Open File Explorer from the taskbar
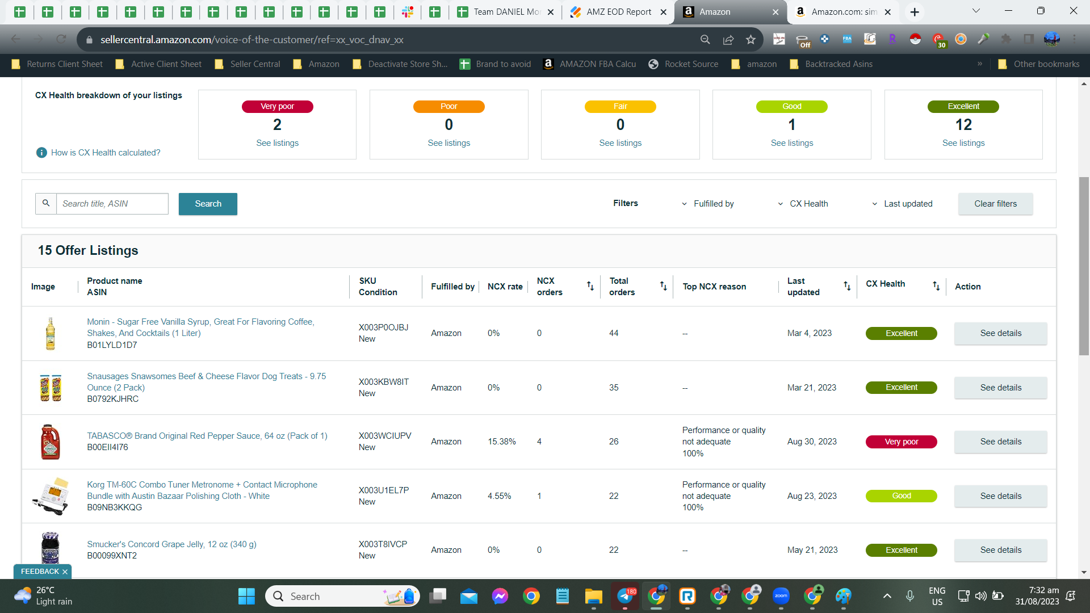The width and height of the screenshot is (1090, 613). (x=593, y=596)
